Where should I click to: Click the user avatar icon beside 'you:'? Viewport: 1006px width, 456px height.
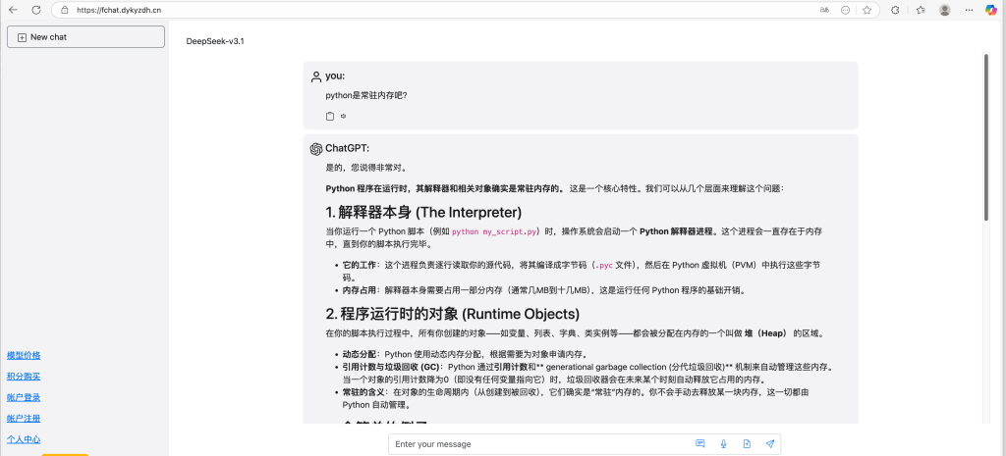[315, 76]
